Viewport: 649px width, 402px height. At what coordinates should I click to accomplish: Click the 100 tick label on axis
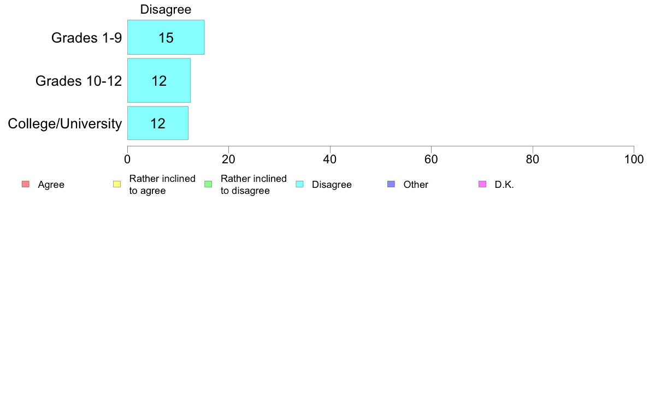point(634,159)
